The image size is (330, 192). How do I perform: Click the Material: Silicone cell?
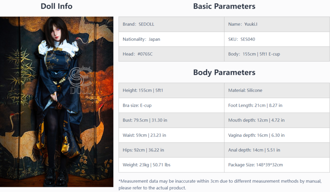click(277, 91)
